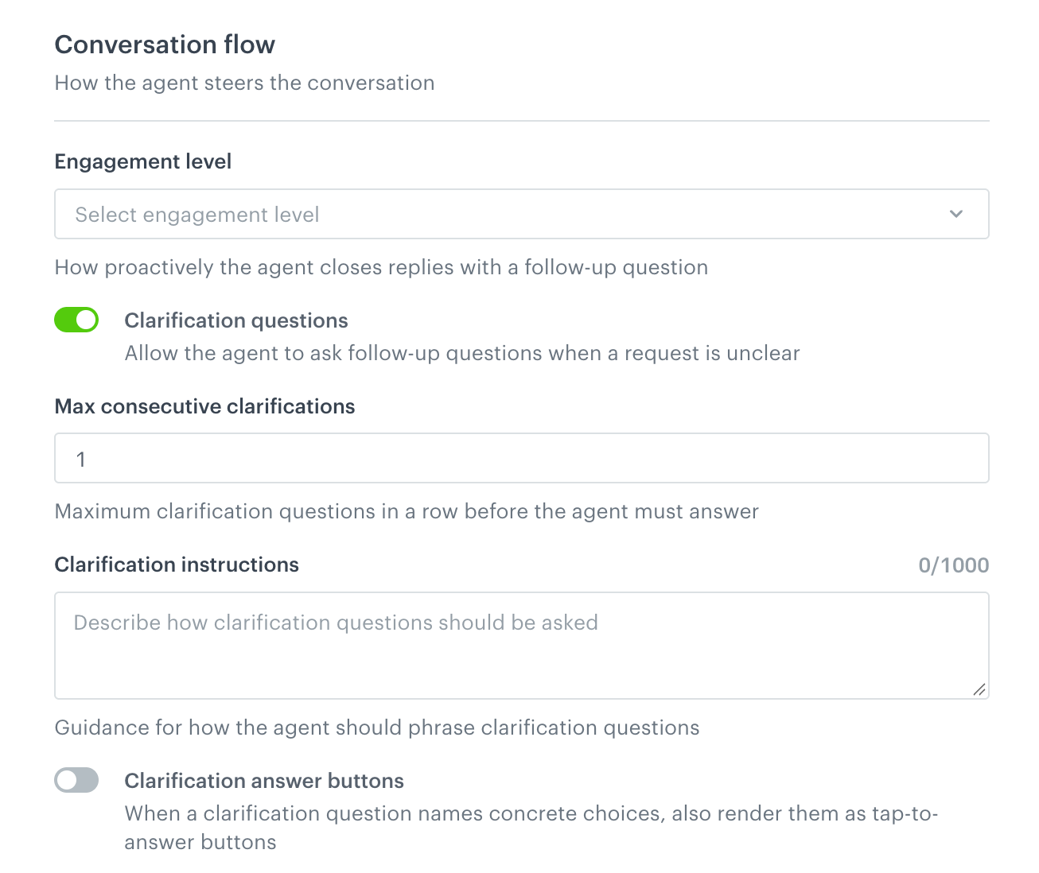
Task: Grab the textarea resize handle
Action: 979,689
